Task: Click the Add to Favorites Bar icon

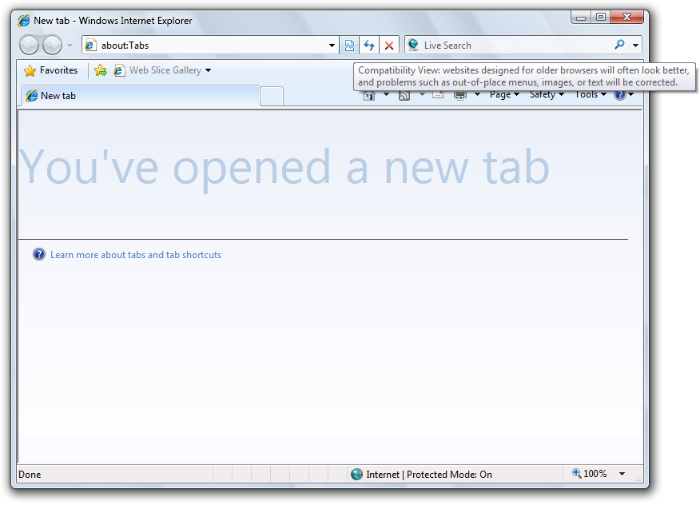Action: pos(101,70)
